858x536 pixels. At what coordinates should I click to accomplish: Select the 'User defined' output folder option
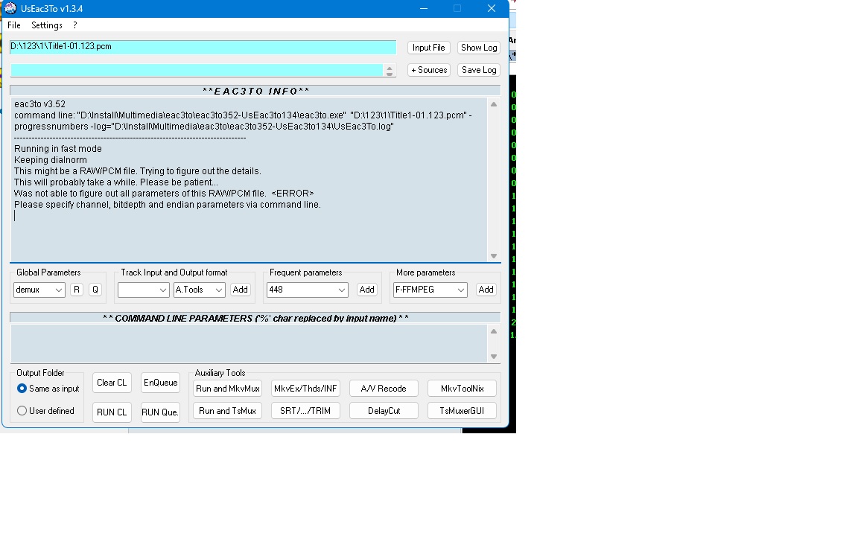pos(22,411)
